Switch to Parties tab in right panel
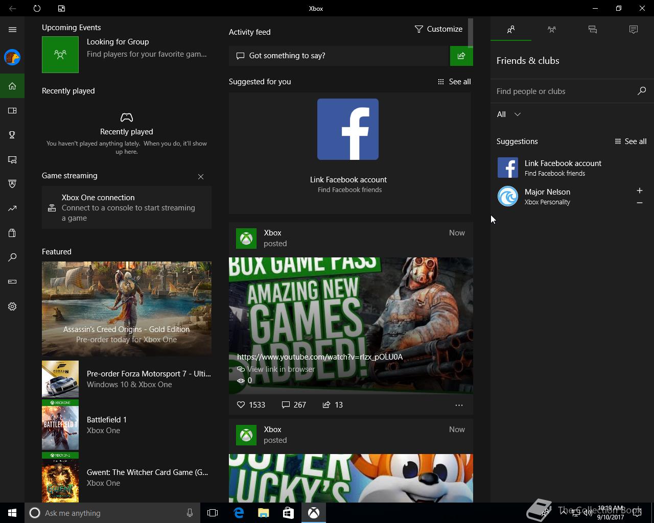The width and height of the screenshot is (654, 523). pyautogui.click(x=552, y=30)
